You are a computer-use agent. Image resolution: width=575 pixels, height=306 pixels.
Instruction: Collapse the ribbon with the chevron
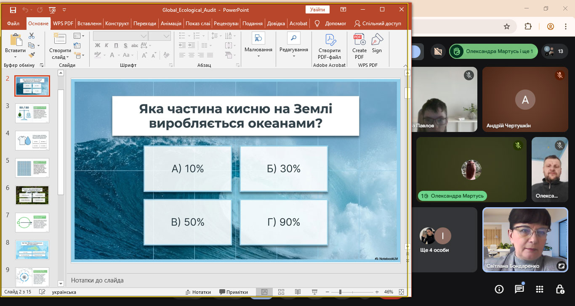(405, 66)
